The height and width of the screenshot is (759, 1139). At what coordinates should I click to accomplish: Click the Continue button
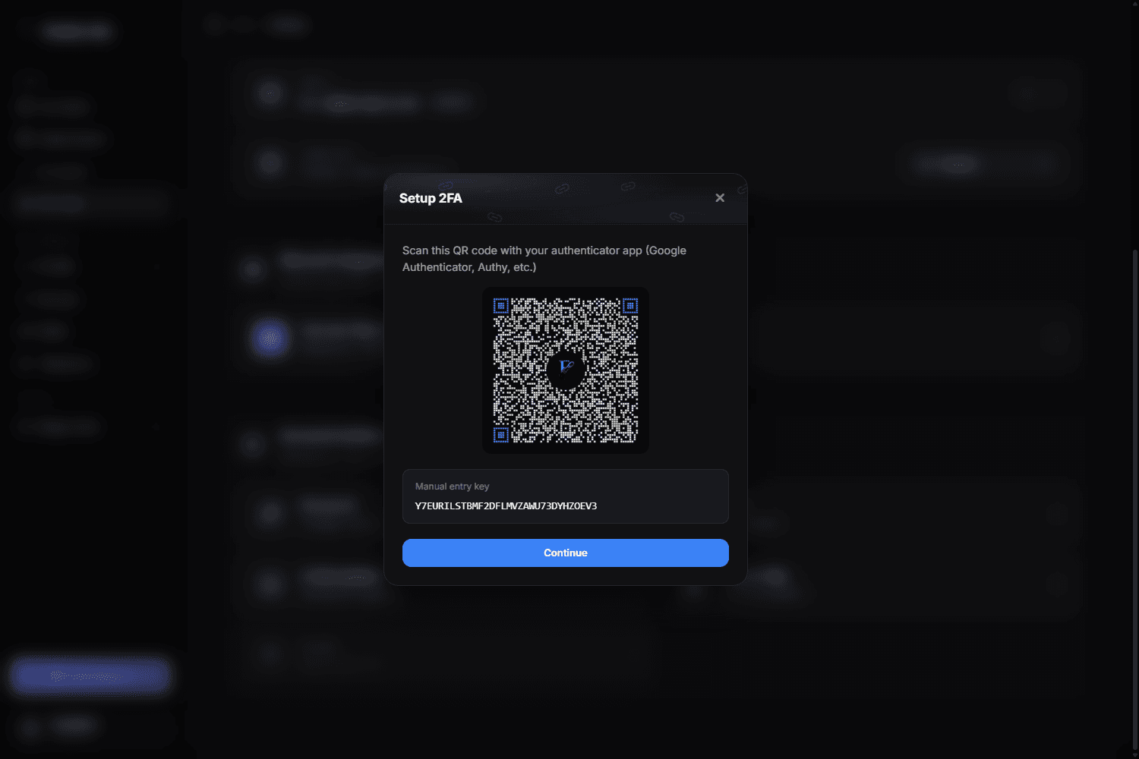tap(566, 553)
